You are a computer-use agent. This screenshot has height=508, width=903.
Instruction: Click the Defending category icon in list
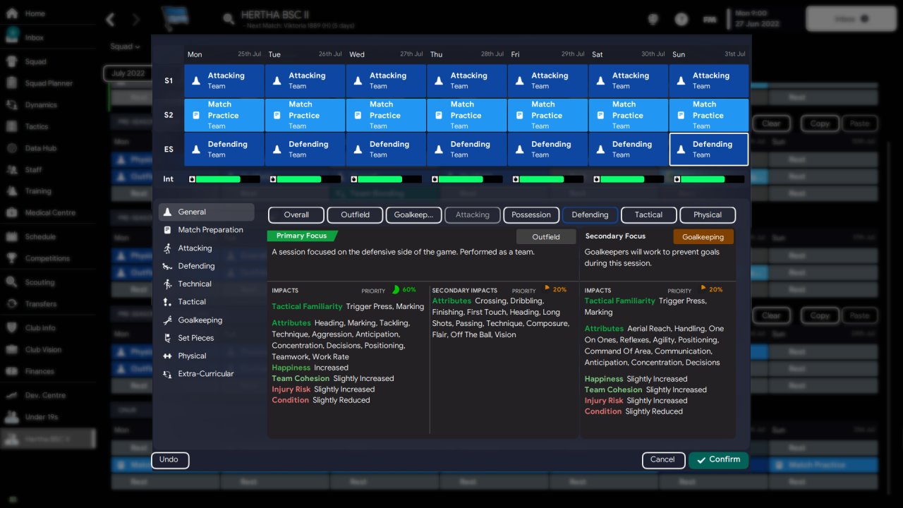167,266
